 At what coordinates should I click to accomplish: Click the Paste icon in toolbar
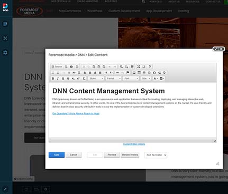click(x=94, y=67)
